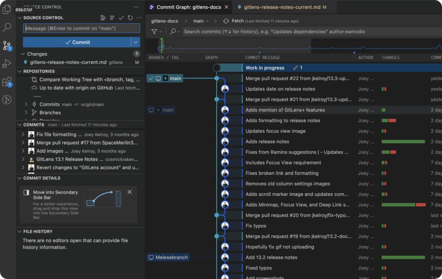This screenshot has width=442, height=279.
Task: Open the Source Control view in activity bar
Action: pyautogui.click(x=6, y=45)
